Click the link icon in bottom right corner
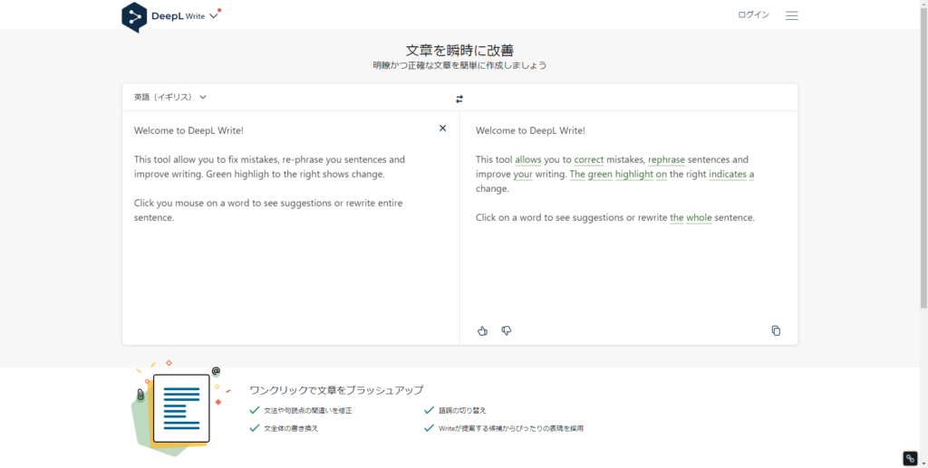Image resolution: width=928 pixels, height=468 pixels. click(910, 458)
